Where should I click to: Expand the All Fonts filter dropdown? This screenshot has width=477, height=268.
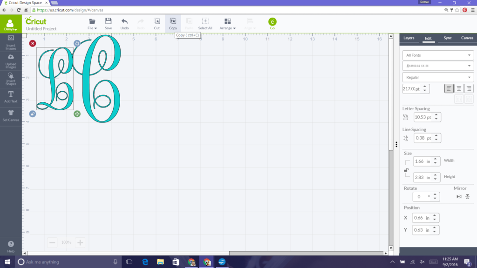pyautogui.click(x=438, y=55)
